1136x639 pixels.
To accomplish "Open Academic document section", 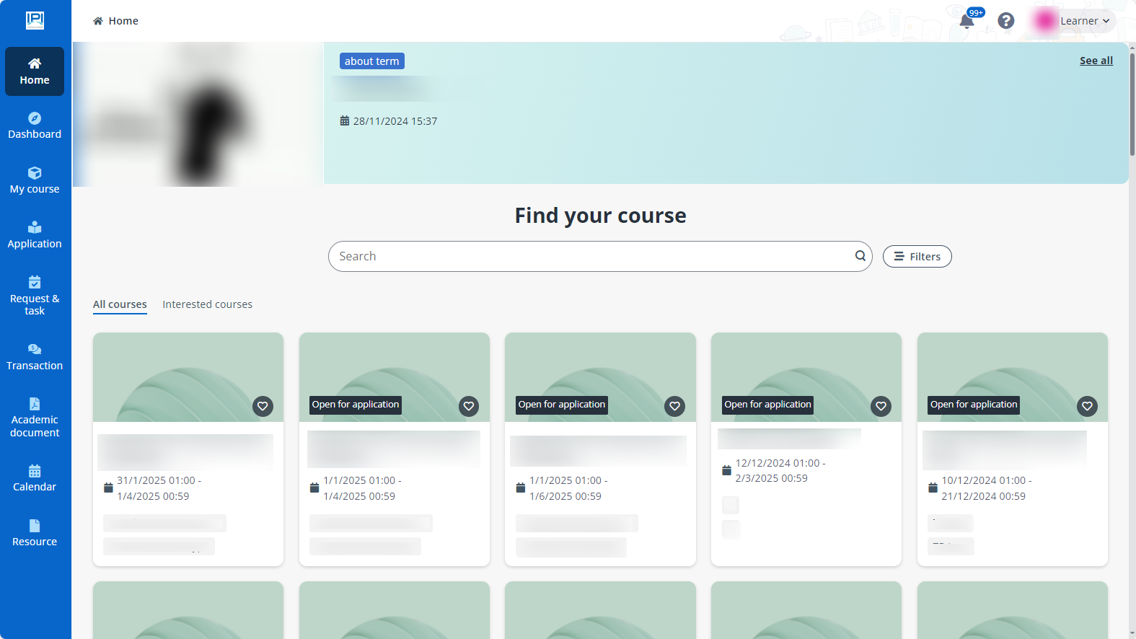I will (35, 418).
